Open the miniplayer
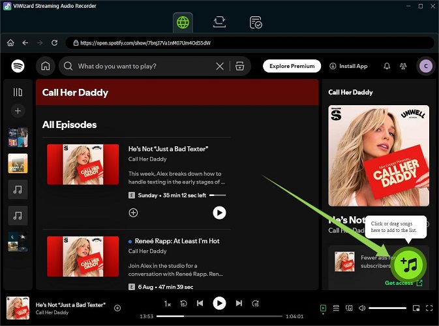 click(416, 308)
